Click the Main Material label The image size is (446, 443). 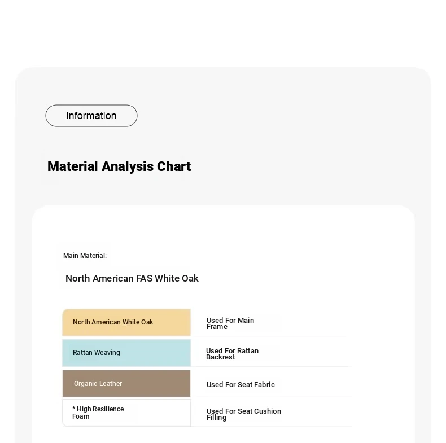pos(85,255)
